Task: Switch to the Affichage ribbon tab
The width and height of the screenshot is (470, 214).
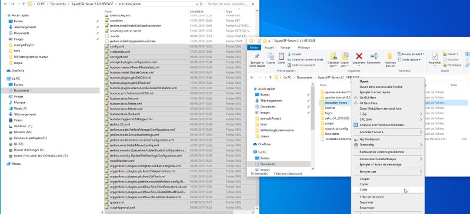Action: point(304,47)
